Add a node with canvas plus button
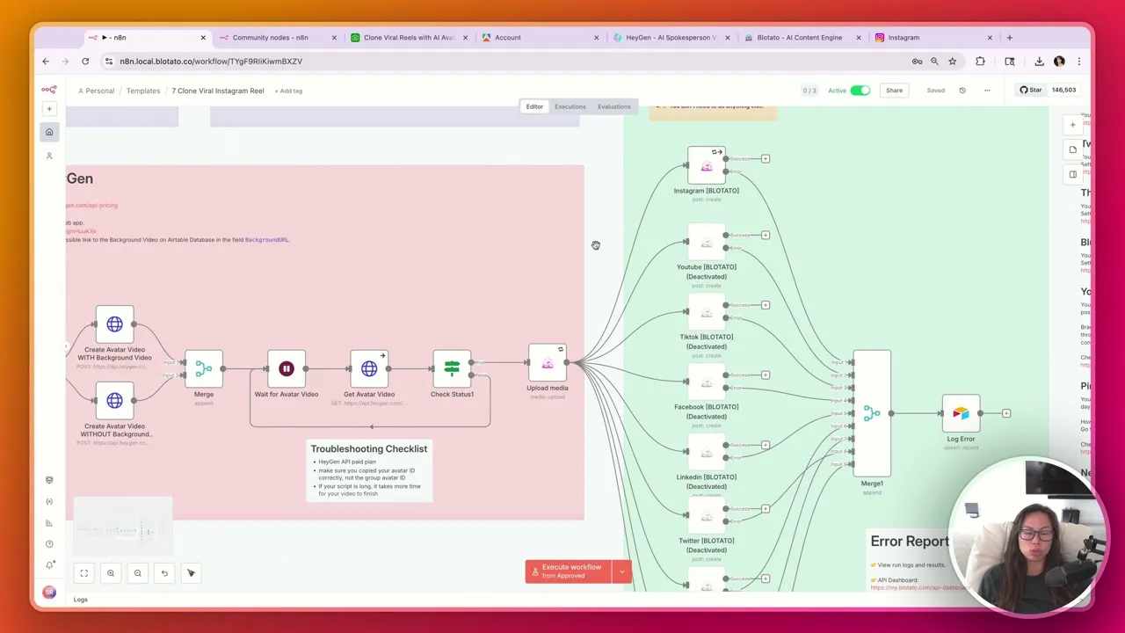This screenshot has width=1125, height=633. pos(1072,125)
